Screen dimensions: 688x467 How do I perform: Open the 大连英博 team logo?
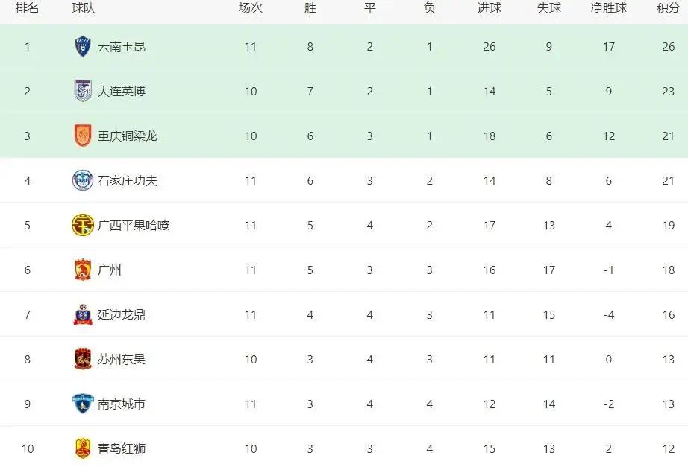[83, 91]
